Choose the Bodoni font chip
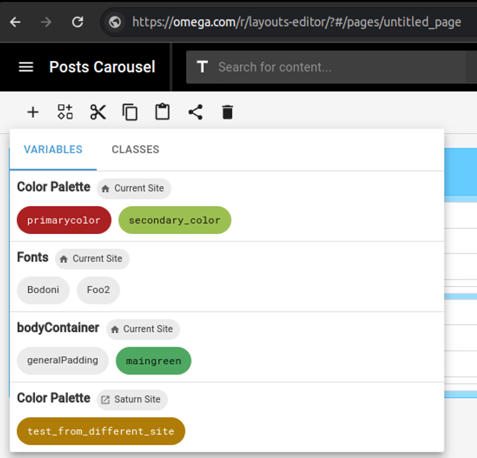The width and height of the screenshot is (477, 458). [x=43, y=290]
